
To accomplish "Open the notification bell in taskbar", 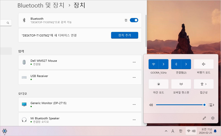I will 215,131.
